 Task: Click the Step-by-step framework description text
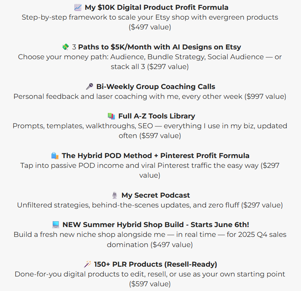point(150,22)
